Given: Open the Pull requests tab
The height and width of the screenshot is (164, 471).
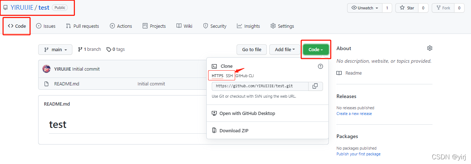Looking at the screenshot, I should tap(82, 26).
